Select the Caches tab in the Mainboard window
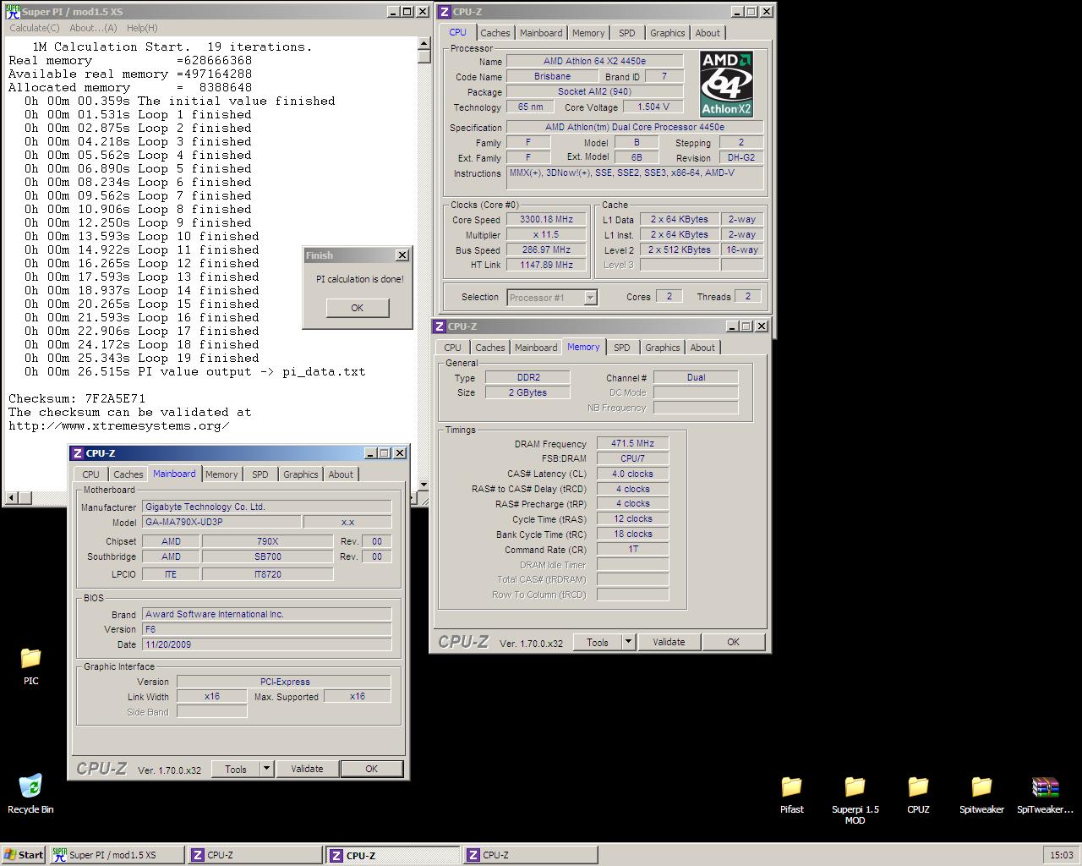This screenshot has height=866, width=1082. pos(128,474)
